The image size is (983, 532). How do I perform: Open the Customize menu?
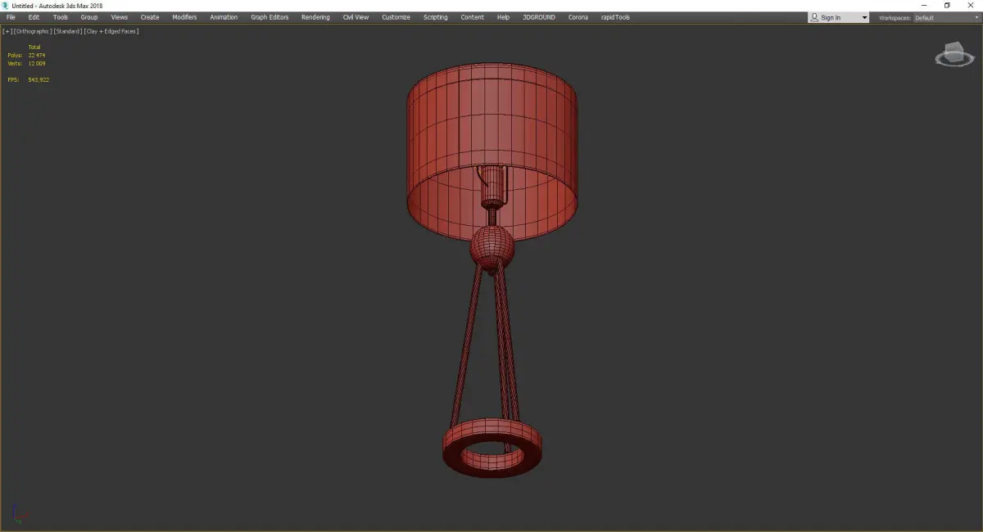pos(396,17)
